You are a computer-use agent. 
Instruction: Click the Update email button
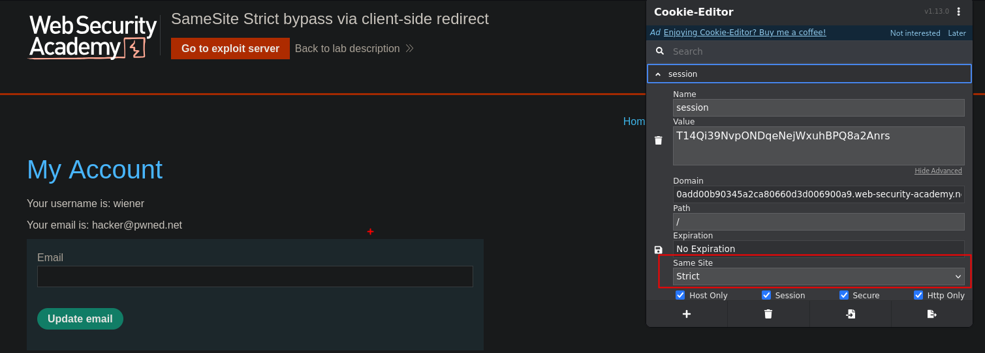(x=80, y=318)
